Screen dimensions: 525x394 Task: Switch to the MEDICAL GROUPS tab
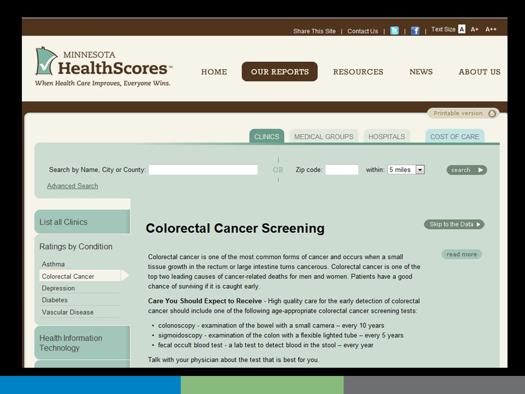coord(324,136)
